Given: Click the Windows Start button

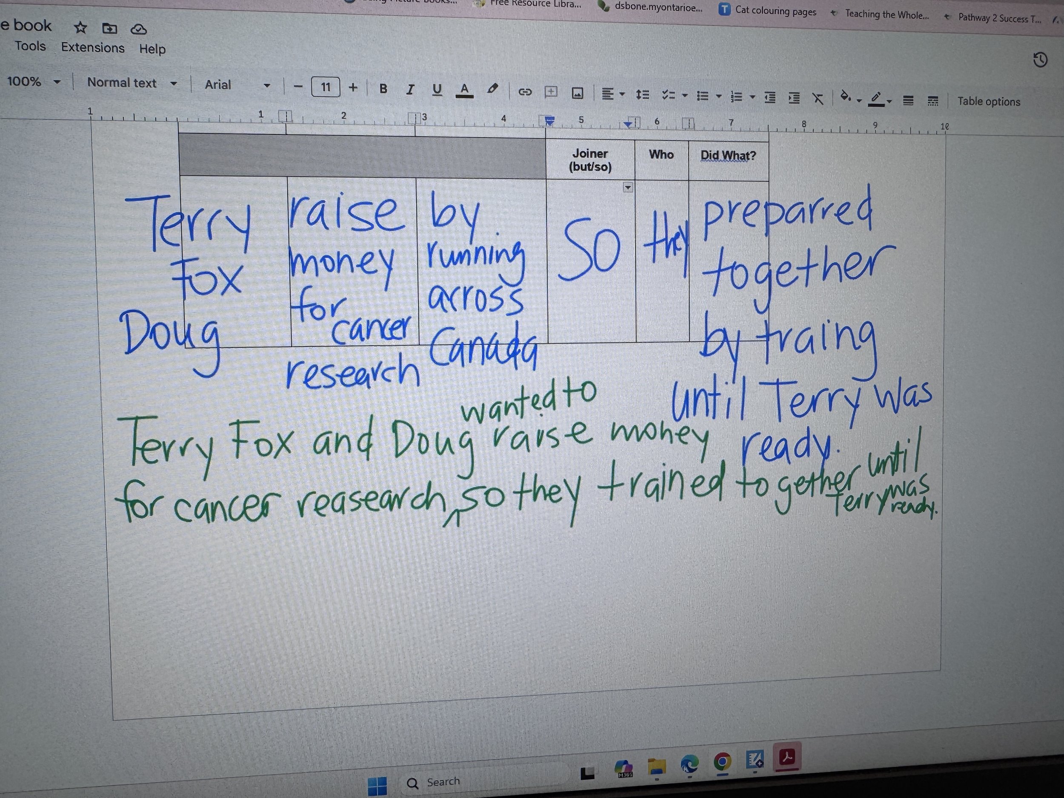Looking at the screenshot, I should tap(377, 786).
